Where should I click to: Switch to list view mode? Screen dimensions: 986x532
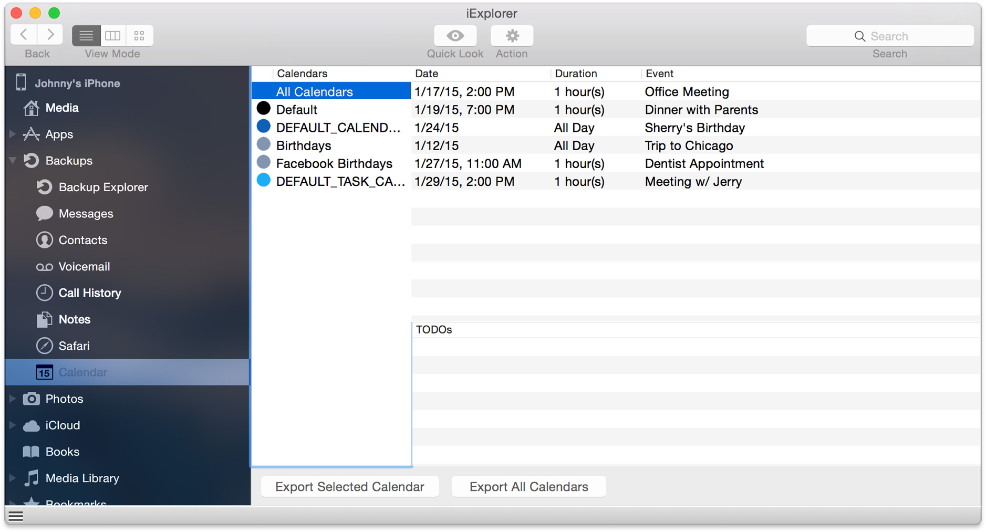[86, 36]
